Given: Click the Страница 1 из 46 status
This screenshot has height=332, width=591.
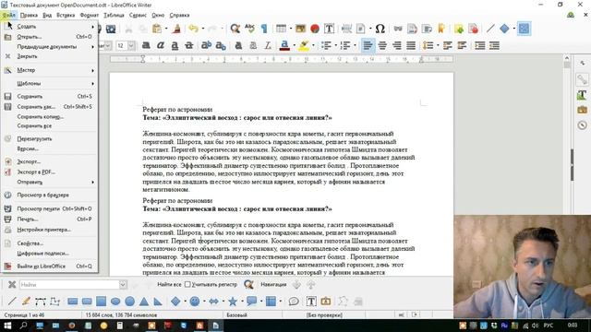Looking at the screenshot, I should pyautogui.click(x=24, y=315).
